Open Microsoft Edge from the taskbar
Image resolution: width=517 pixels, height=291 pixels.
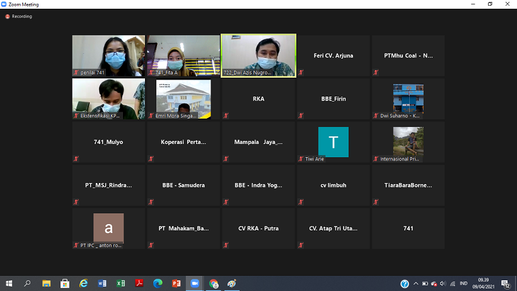pyautogui.click(x=158, y=283)
